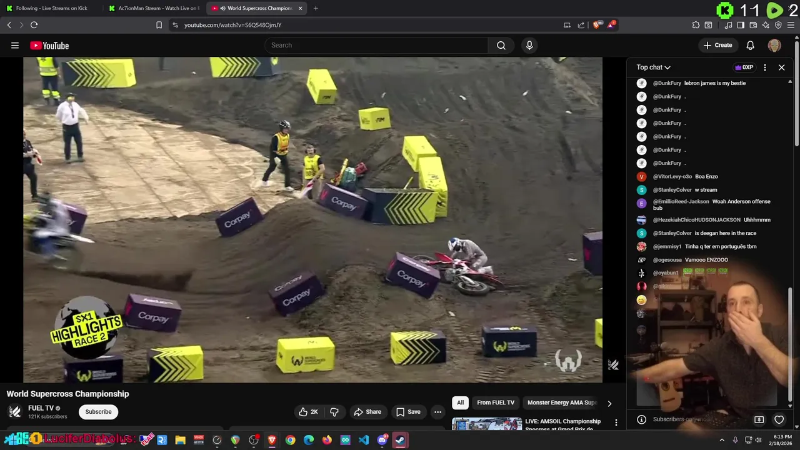Expand the Top chat dropdown
Viewport: 800px width, 450px height.
653,67
